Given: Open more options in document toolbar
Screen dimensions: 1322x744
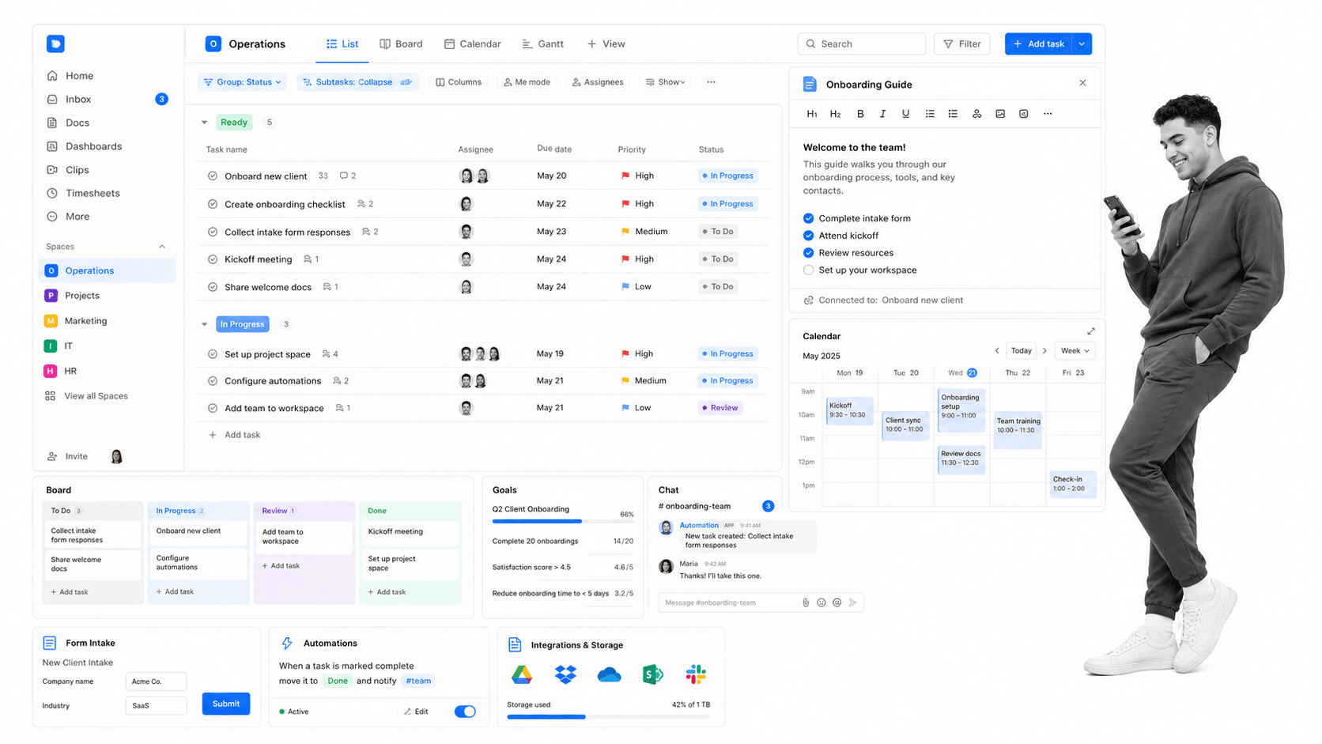Looking at the screenshot, I should coord(1048,114).
